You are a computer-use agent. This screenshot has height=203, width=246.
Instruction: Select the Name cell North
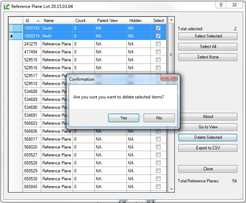[x=57, y=36]
